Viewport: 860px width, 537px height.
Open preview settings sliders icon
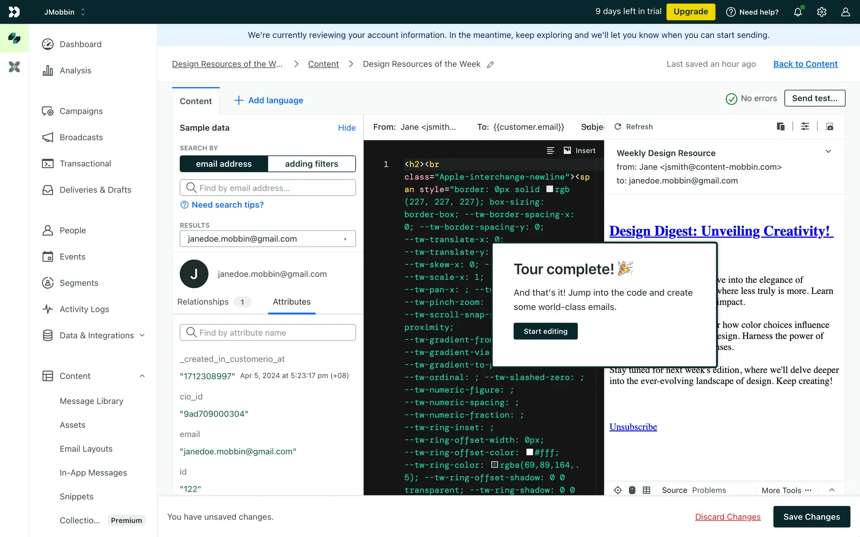(805, 127)
